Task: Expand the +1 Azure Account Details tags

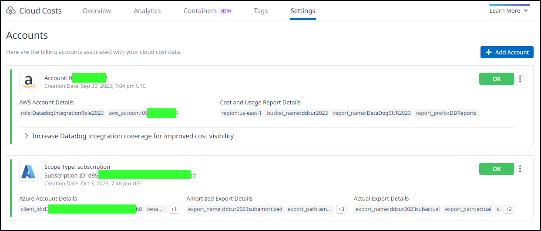Action: (x=174, y=209)
